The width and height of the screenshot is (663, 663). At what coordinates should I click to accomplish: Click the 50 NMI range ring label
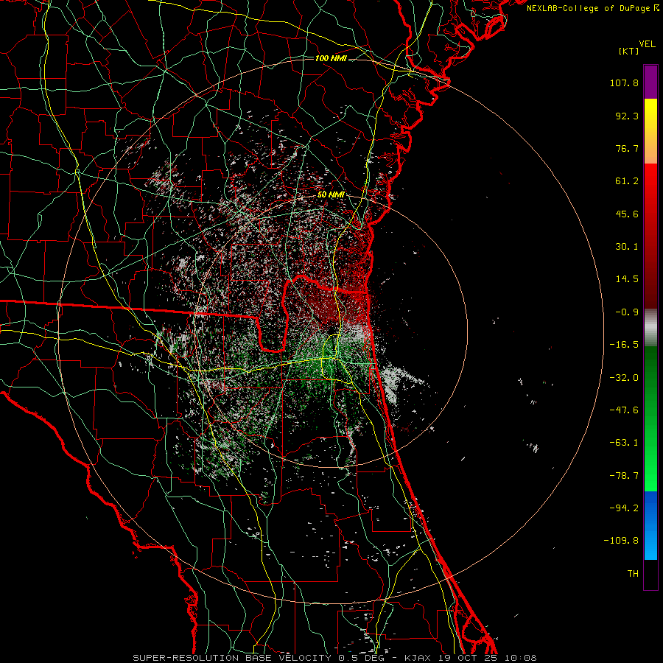(x=331, y=195)
